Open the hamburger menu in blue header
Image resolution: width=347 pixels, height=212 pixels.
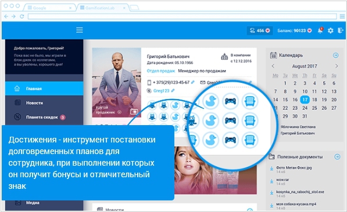pyautogui.click(x=80, y=30)
